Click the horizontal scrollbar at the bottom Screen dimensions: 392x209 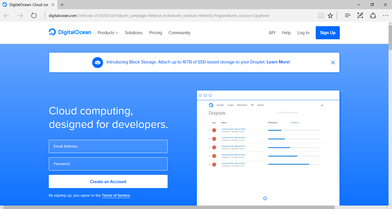[x=169, y=207]
